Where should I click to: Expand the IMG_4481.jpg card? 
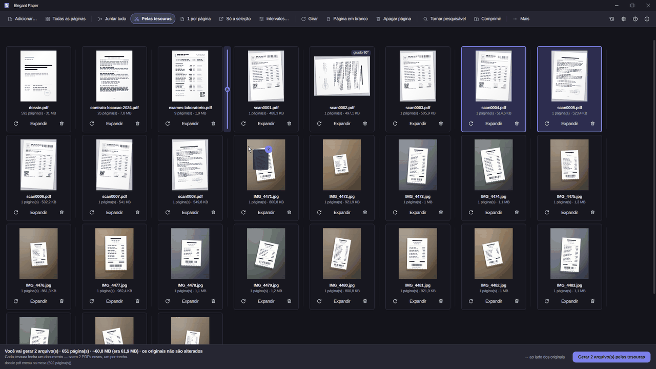pos(418,301)
